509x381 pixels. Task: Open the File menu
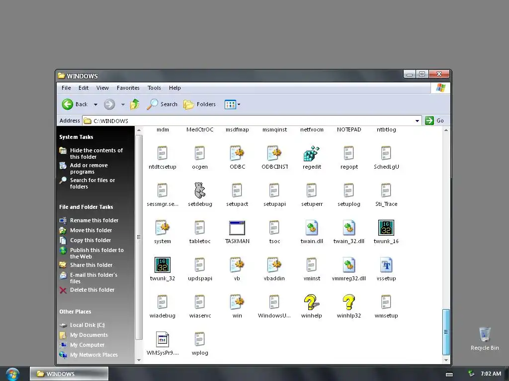coord(66,88)
